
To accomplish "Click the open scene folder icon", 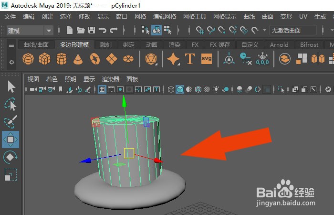I will click(x=81, y=30).
